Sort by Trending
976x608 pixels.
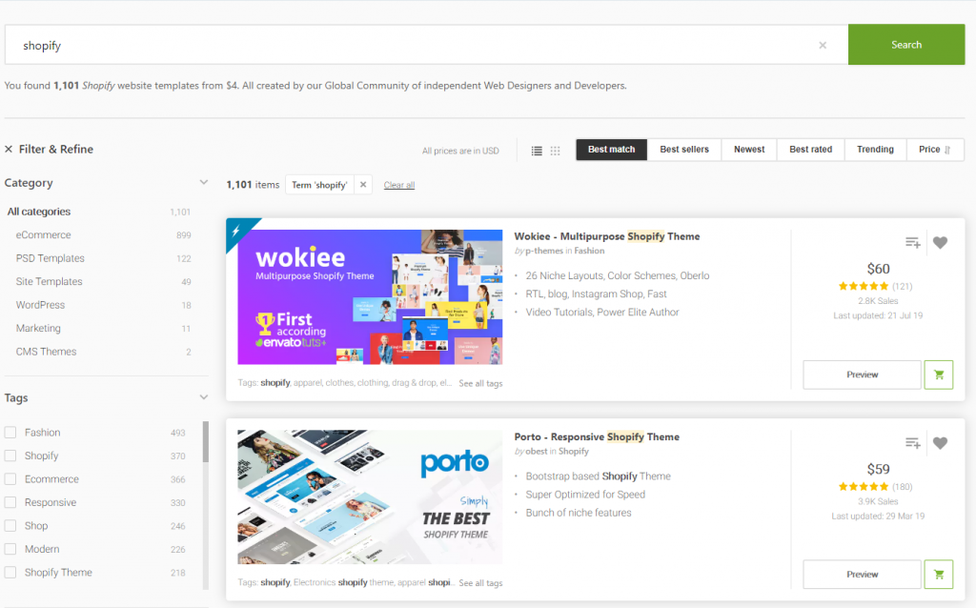[875, 150]
